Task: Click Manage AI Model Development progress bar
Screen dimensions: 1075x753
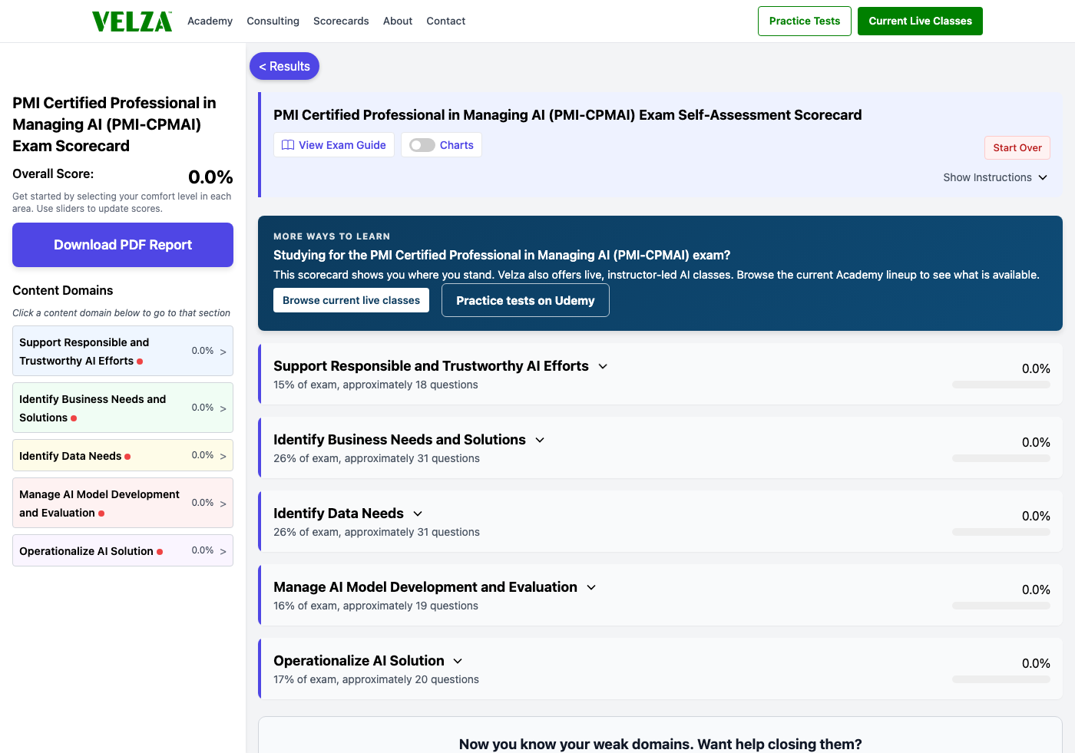Action: [x=1001, y=606]
